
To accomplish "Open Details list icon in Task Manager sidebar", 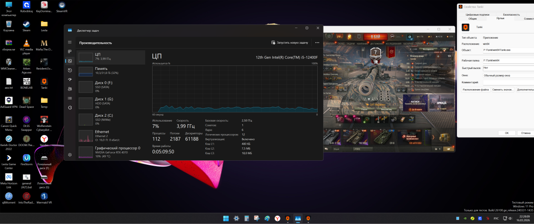I will (70, 98).
